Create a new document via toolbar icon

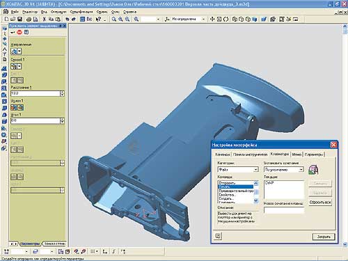(6, 19)
